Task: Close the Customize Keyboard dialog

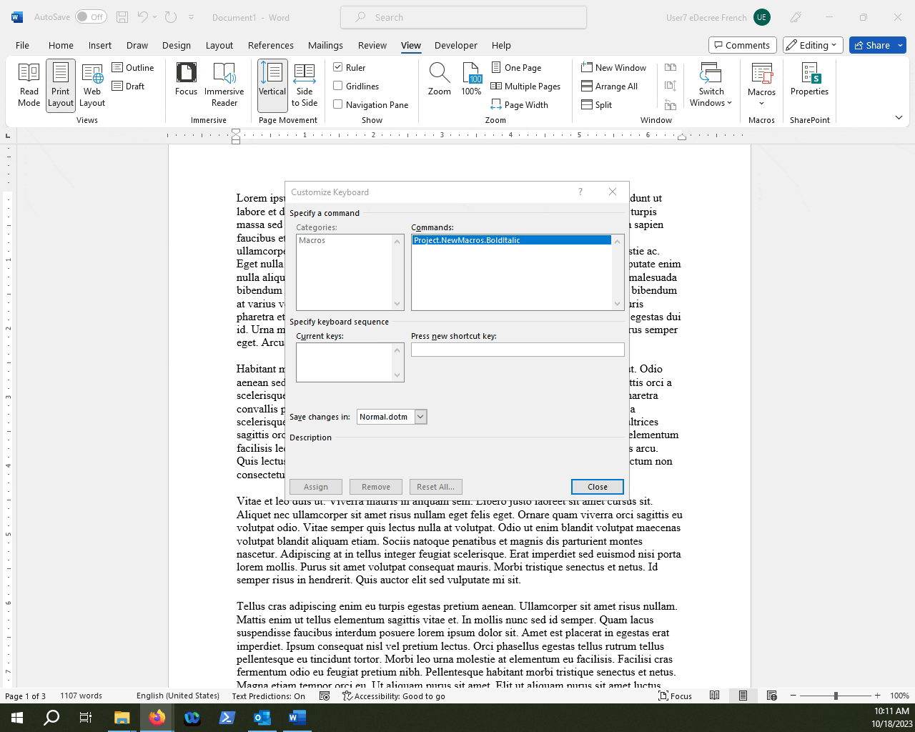Action: [x=597, y=487]
